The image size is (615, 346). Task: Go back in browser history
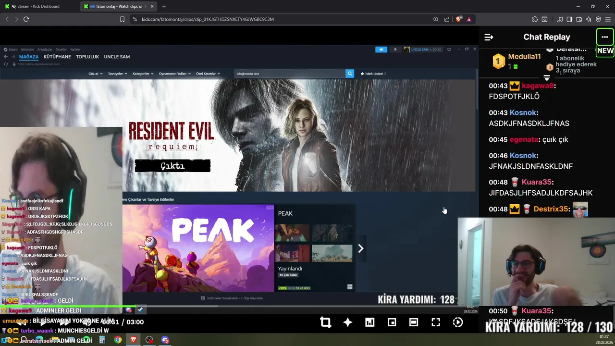(7, 19)
